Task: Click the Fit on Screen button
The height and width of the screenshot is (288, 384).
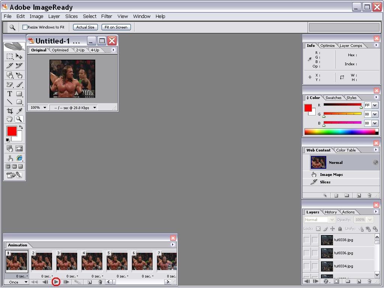Action: 116,27
